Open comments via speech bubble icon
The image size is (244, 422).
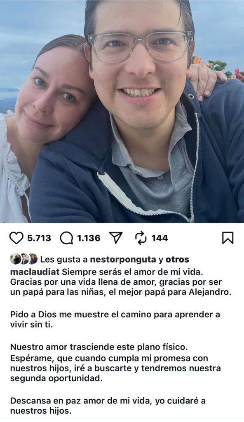[x=66, y=238]
